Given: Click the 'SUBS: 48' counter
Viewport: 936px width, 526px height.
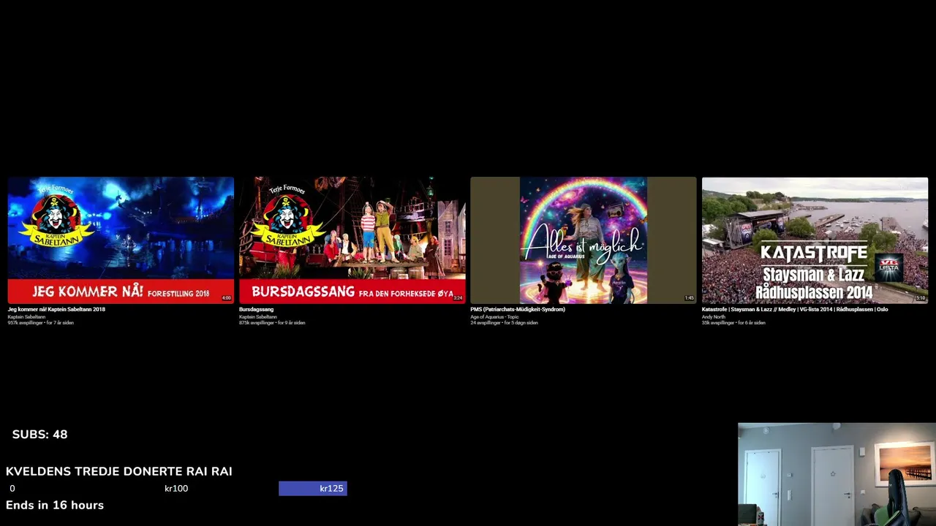Looking at the screenshot, I should coord(40,435).
